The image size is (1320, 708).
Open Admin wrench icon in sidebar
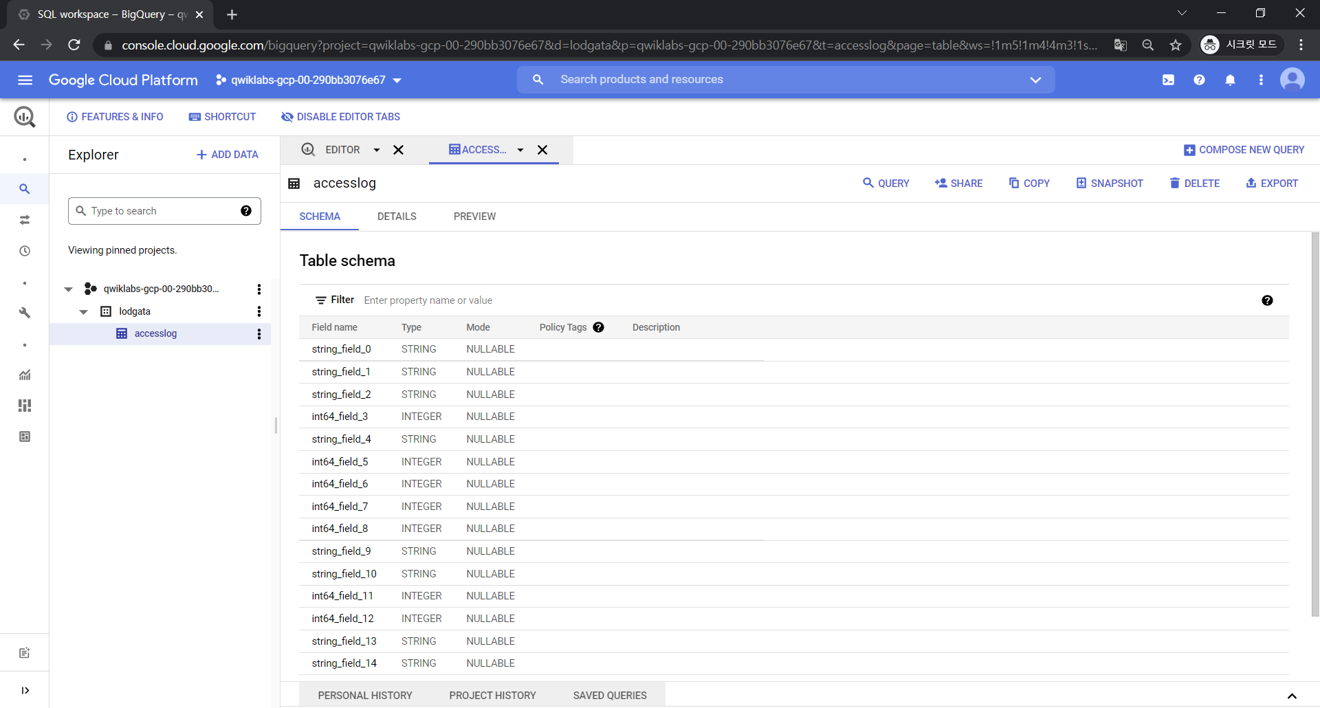(25, 313)
